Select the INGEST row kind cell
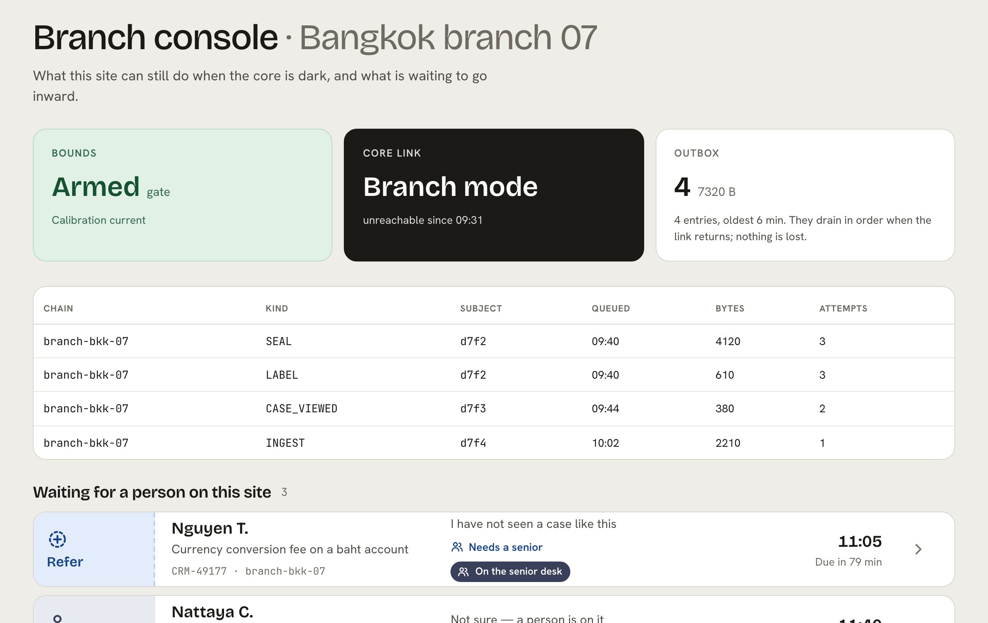The image size is (988, 623). [x=285, y=443]
